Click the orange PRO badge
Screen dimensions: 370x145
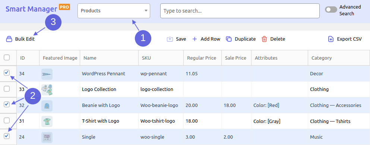64,7
